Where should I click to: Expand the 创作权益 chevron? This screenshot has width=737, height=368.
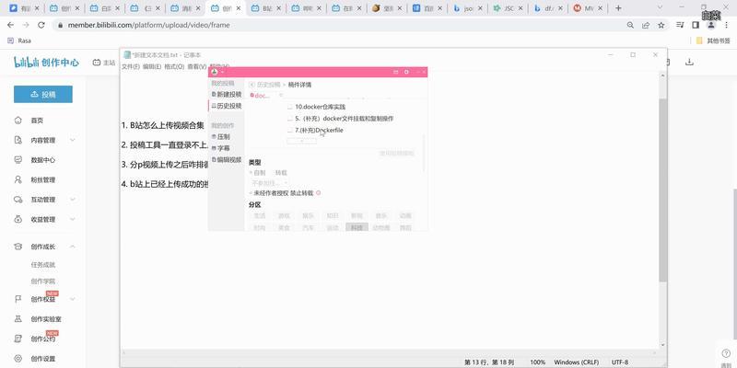tap(73, 299)
